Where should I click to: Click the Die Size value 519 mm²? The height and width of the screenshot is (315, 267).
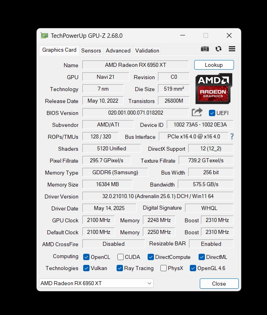click(x=174, y=89)
